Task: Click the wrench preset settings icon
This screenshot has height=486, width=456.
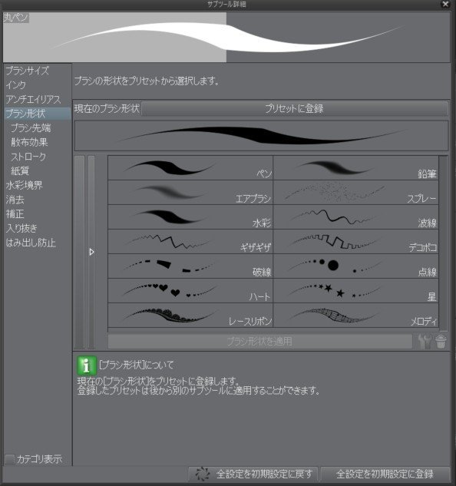Action: pos(425,341)
